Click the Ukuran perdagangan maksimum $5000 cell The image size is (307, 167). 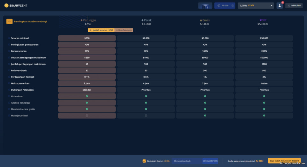(205, 58)
